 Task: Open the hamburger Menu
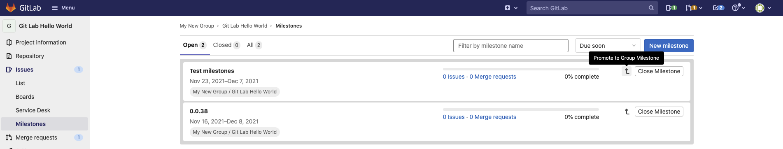click(x=63, y=8)
